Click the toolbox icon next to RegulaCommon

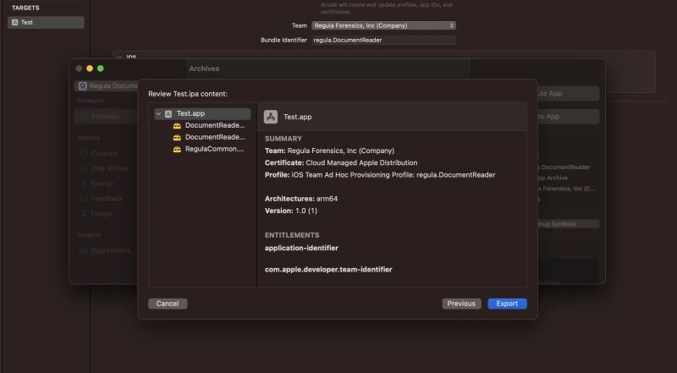pyautogui.click(x=177, y=149)
